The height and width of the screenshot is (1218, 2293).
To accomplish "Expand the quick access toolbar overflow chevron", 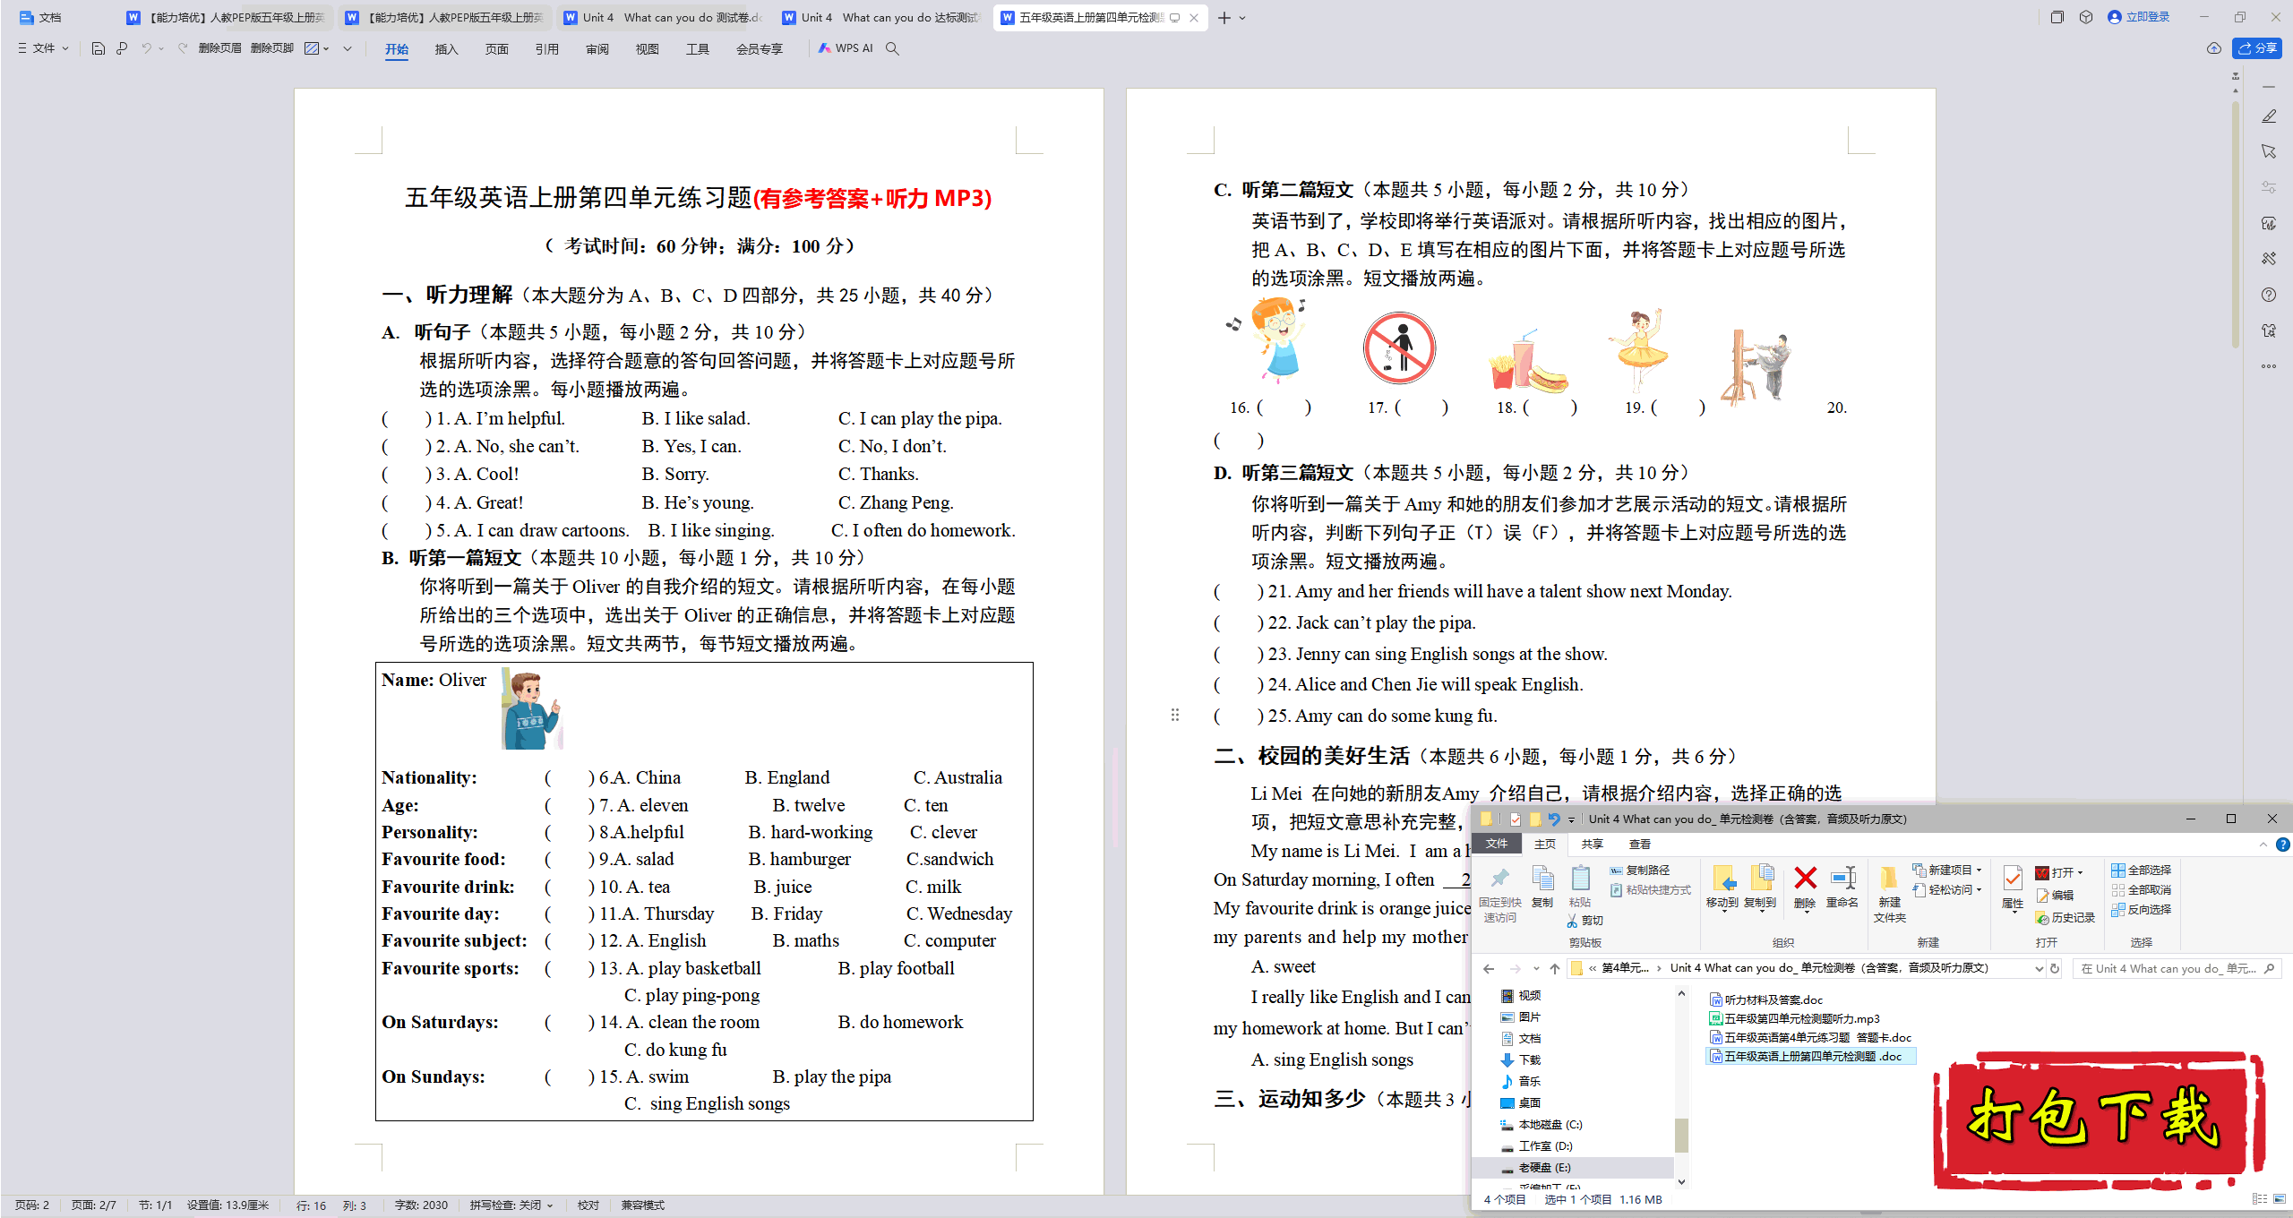I will point(348,48).
